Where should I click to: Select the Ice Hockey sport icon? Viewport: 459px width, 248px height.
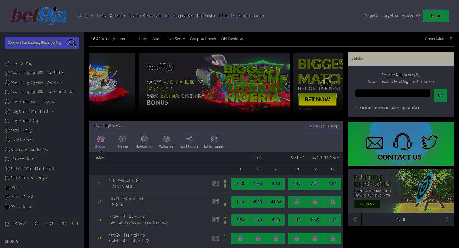coord(189,139)
